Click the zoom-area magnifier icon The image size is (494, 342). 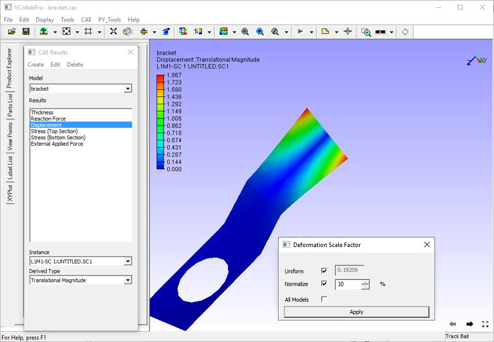(x=366, y=32)
